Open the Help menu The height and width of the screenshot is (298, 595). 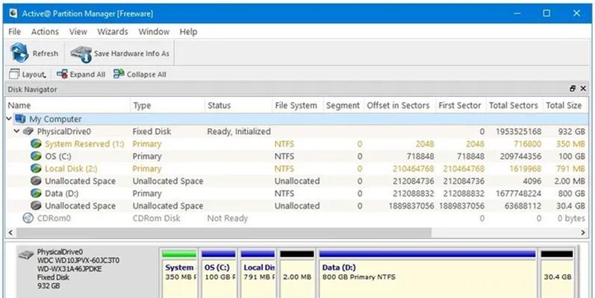click(188, 32)
